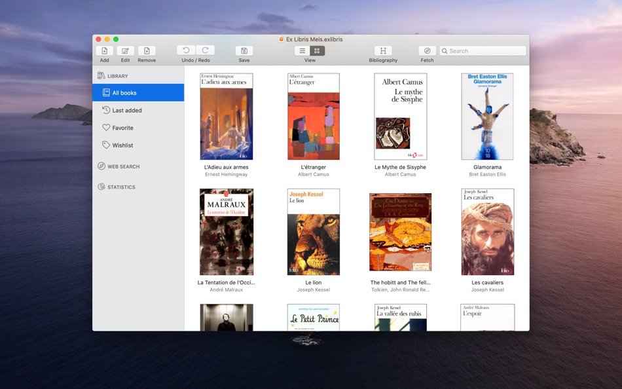The image size is (622, 389).
Task: Add a new book to the library
Action: [104, 52]
